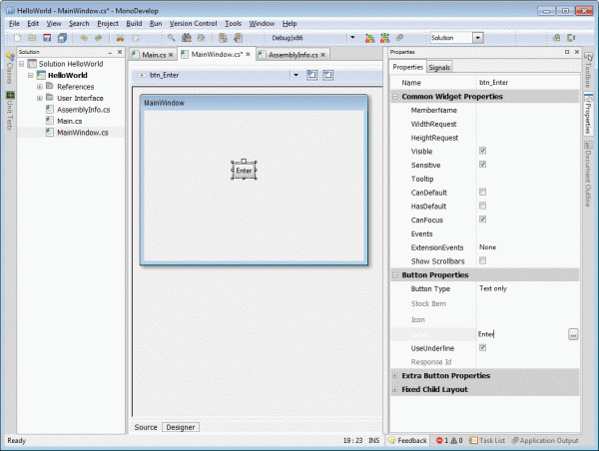Screen dimensions: 599x451
Task: Open the Version Control menu
Action: [193, 24]
